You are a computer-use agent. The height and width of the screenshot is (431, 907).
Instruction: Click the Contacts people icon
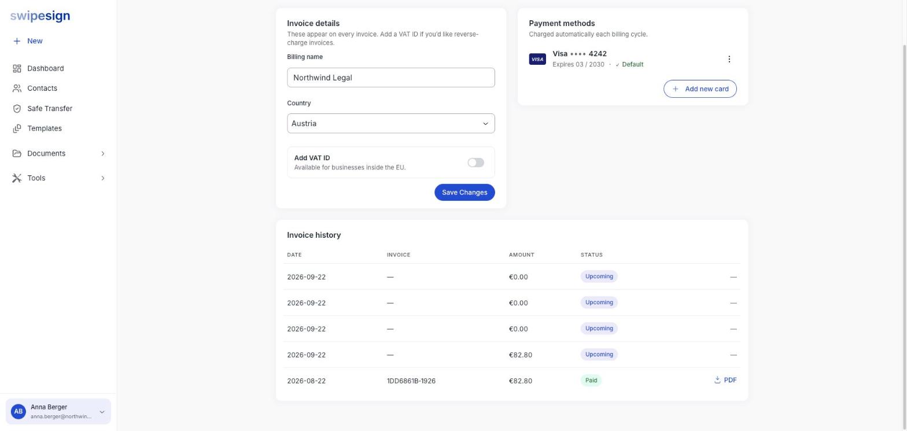pos(17,89)
